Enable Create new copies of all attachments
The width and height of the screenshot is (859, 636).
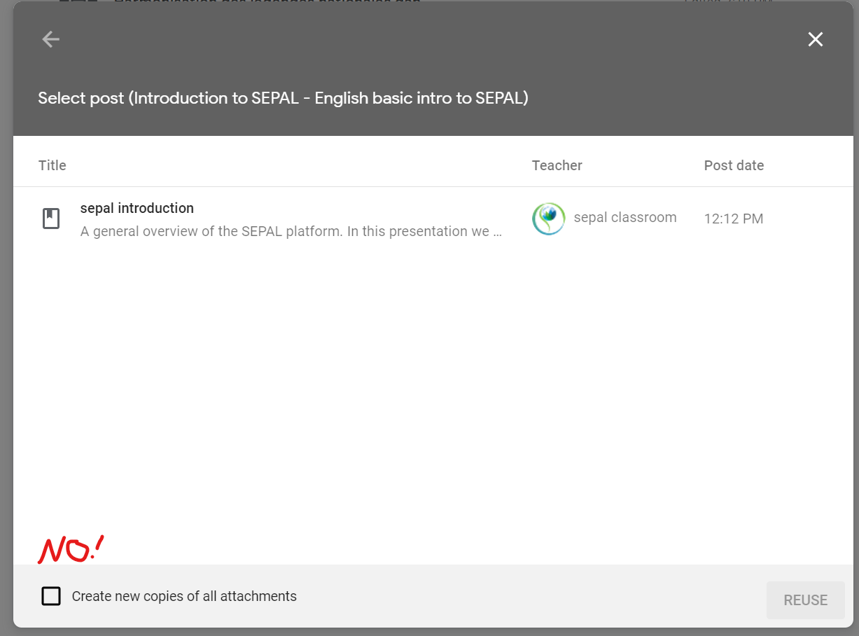tap(50, 596)
